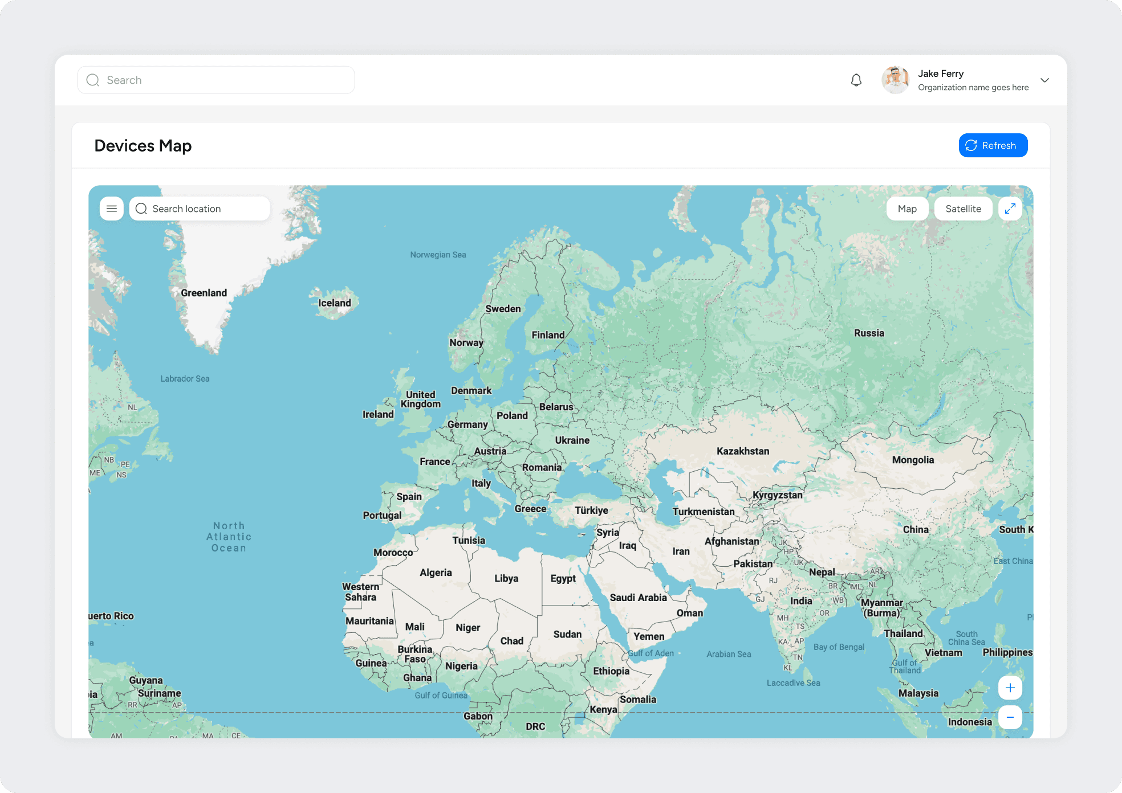Open the notifications bell
This screenshot has height=793, width=1122.
[x=856, y=80]
